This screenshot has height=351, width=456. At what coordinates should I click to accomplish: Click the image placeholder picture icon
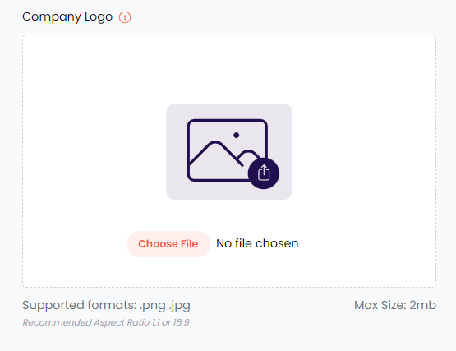pyautogui.click(x=228, y=150)
